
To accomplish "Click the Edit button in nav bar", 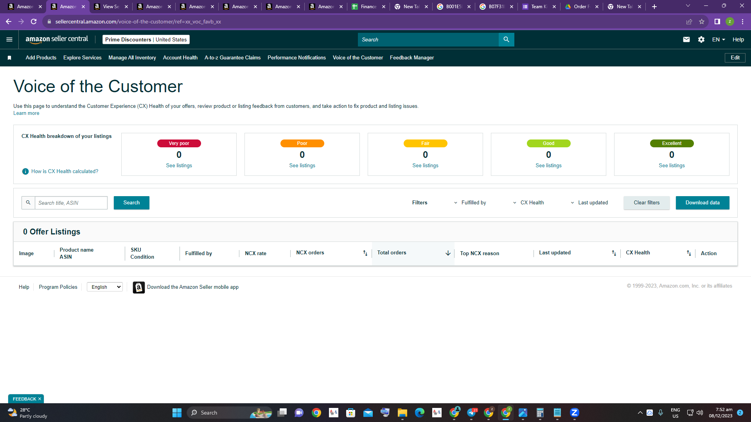I will [x=735, y=58].
